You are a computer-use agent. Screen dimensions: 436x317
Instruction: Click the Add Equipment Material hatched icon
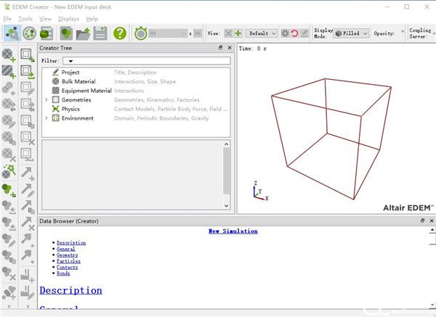[9, 71]
